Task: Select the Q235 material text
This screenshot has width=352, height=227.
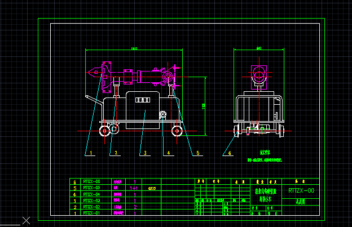Action: [x=152, y=189]
